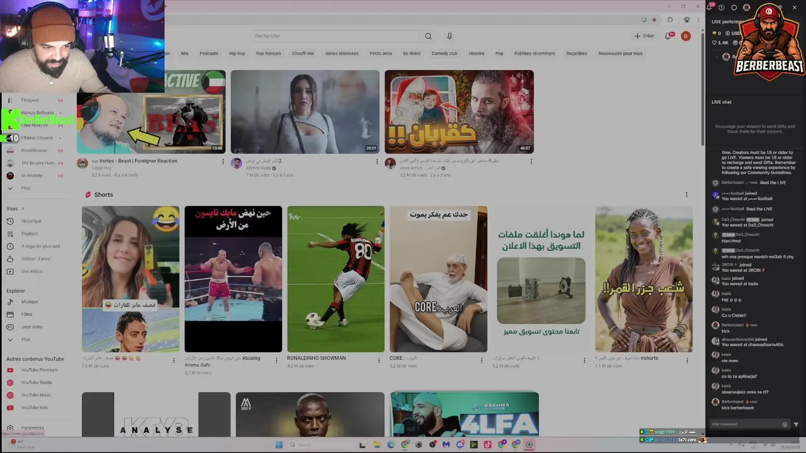Open RONALDINHO SHOWMAN short title
This screenshot has width=806, height=453.
316,358
